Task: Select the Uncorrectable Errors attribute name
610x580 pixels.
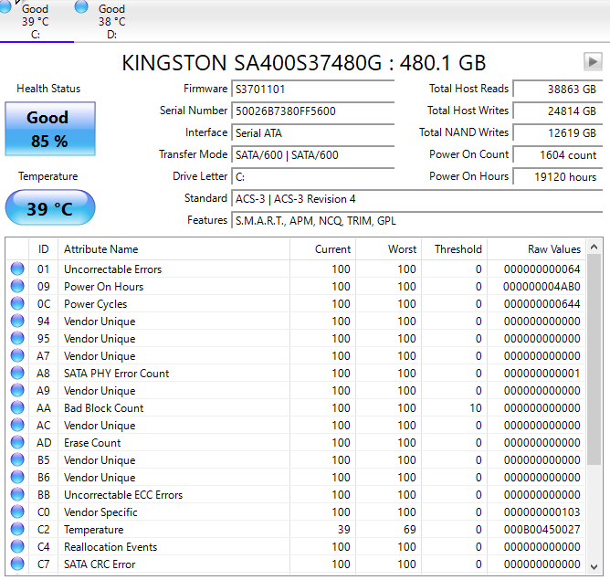Action: tap(113, 269)
